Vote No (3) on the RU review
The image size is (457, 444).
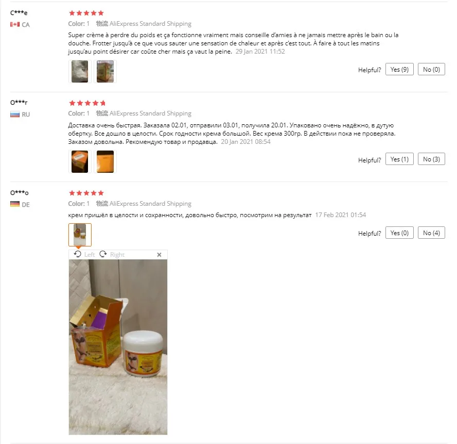[x=431, y=159]
